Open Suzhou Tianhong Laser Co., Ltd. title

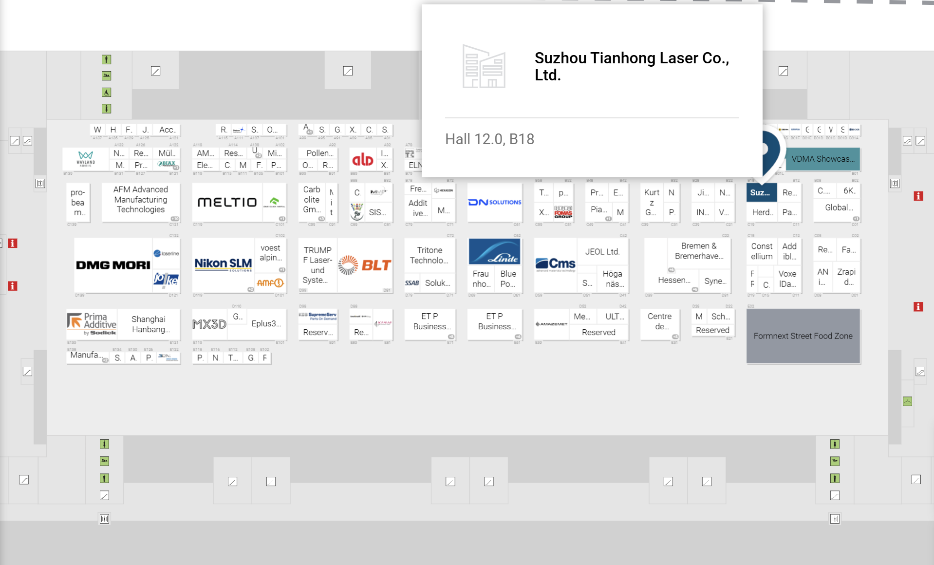pos(631,66)
